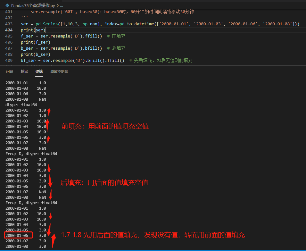This screenshot has height=251, width=306.
Task: Place cursor at print(ser) on line 404
Action: [x=33, y=30]
